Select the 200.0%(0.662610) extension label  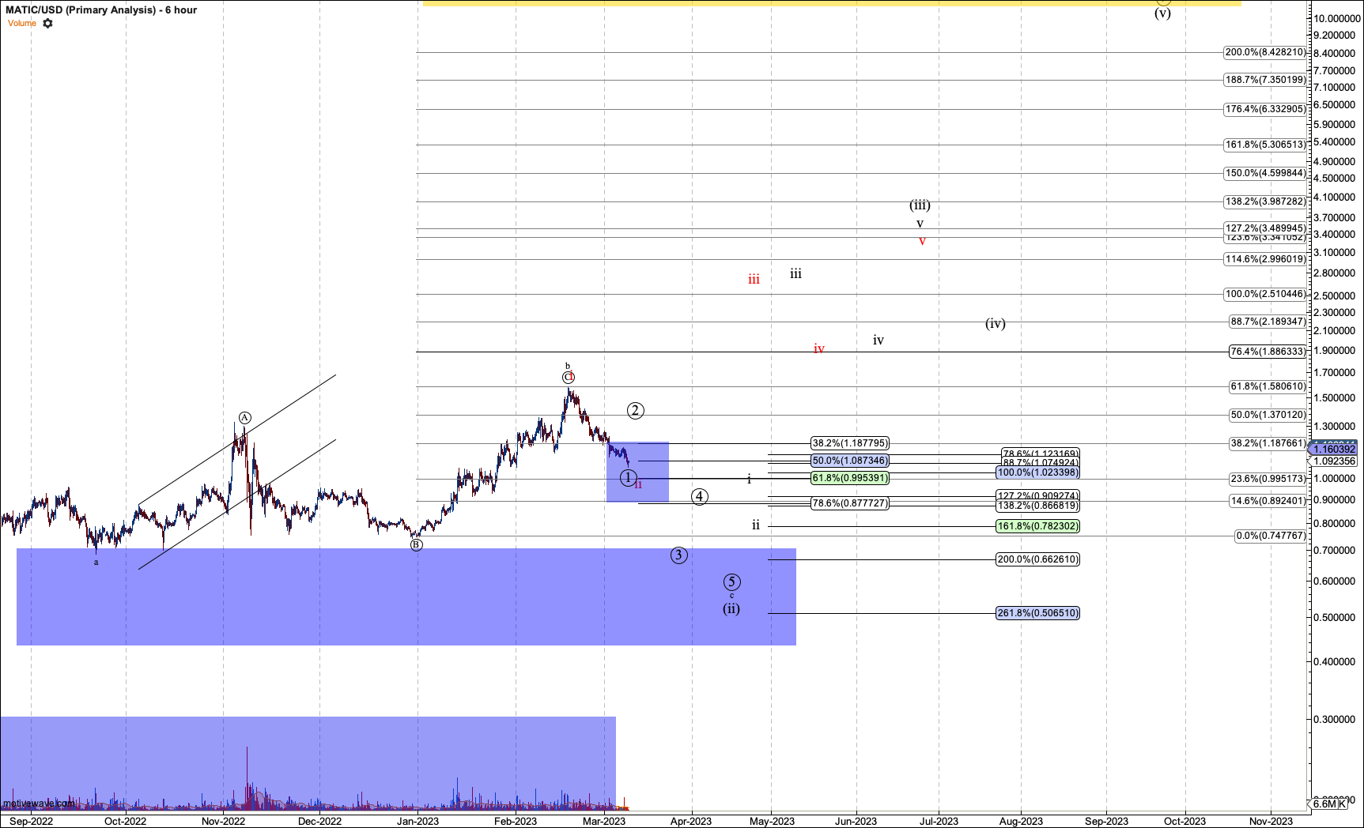(1038, 559)
